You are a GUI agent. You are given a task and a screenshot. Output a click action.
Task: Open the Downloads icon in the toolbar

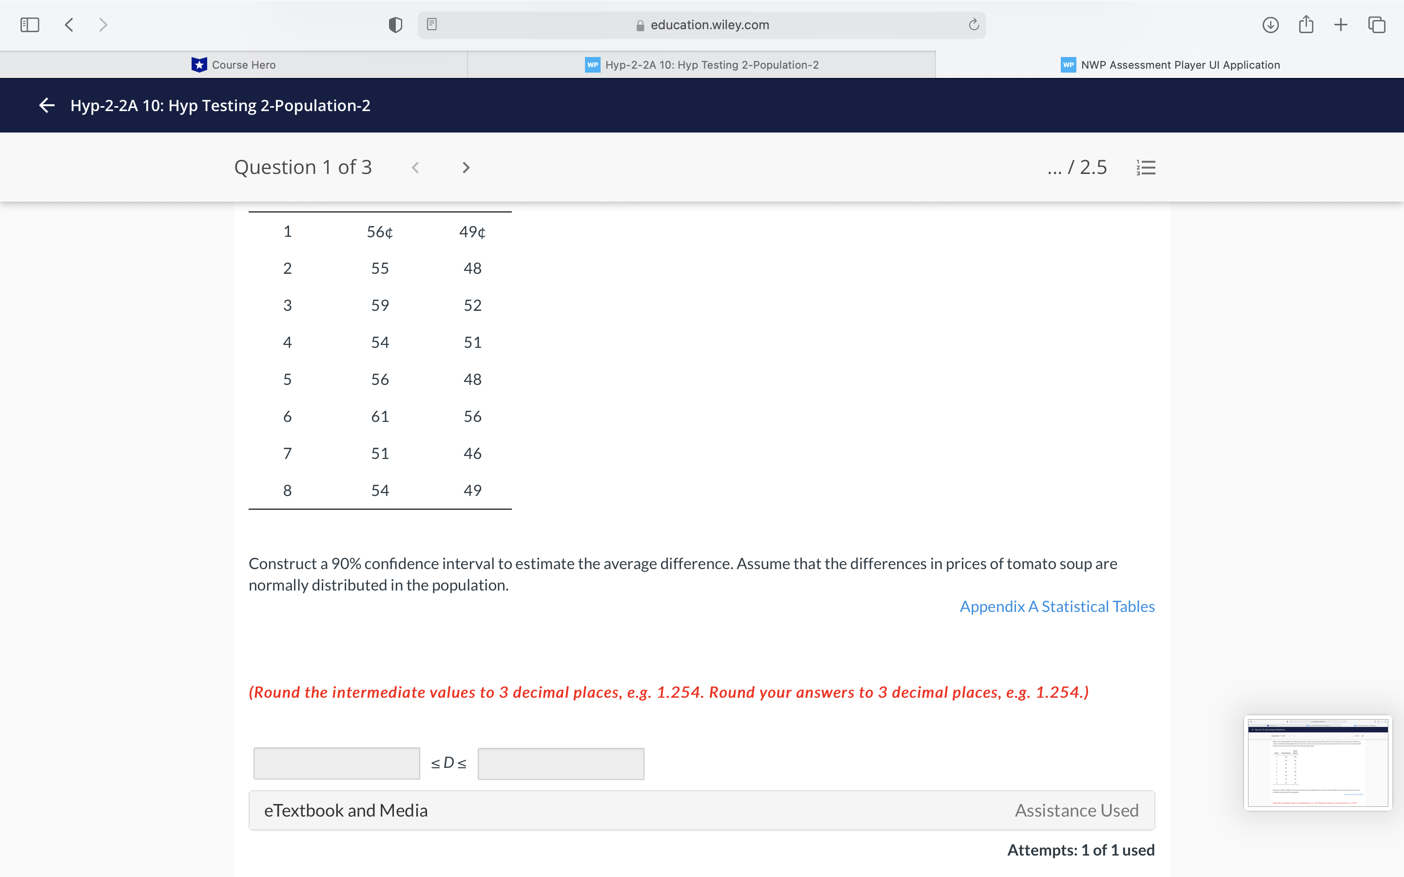pyautogui.click(x=1269, y=24)
